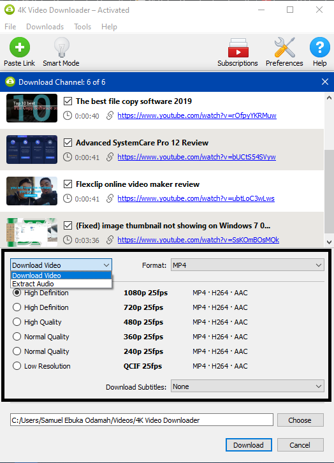Click the video list scrollbar down arrow
This screenshot has width=334, height=463.
coord(330,242)
